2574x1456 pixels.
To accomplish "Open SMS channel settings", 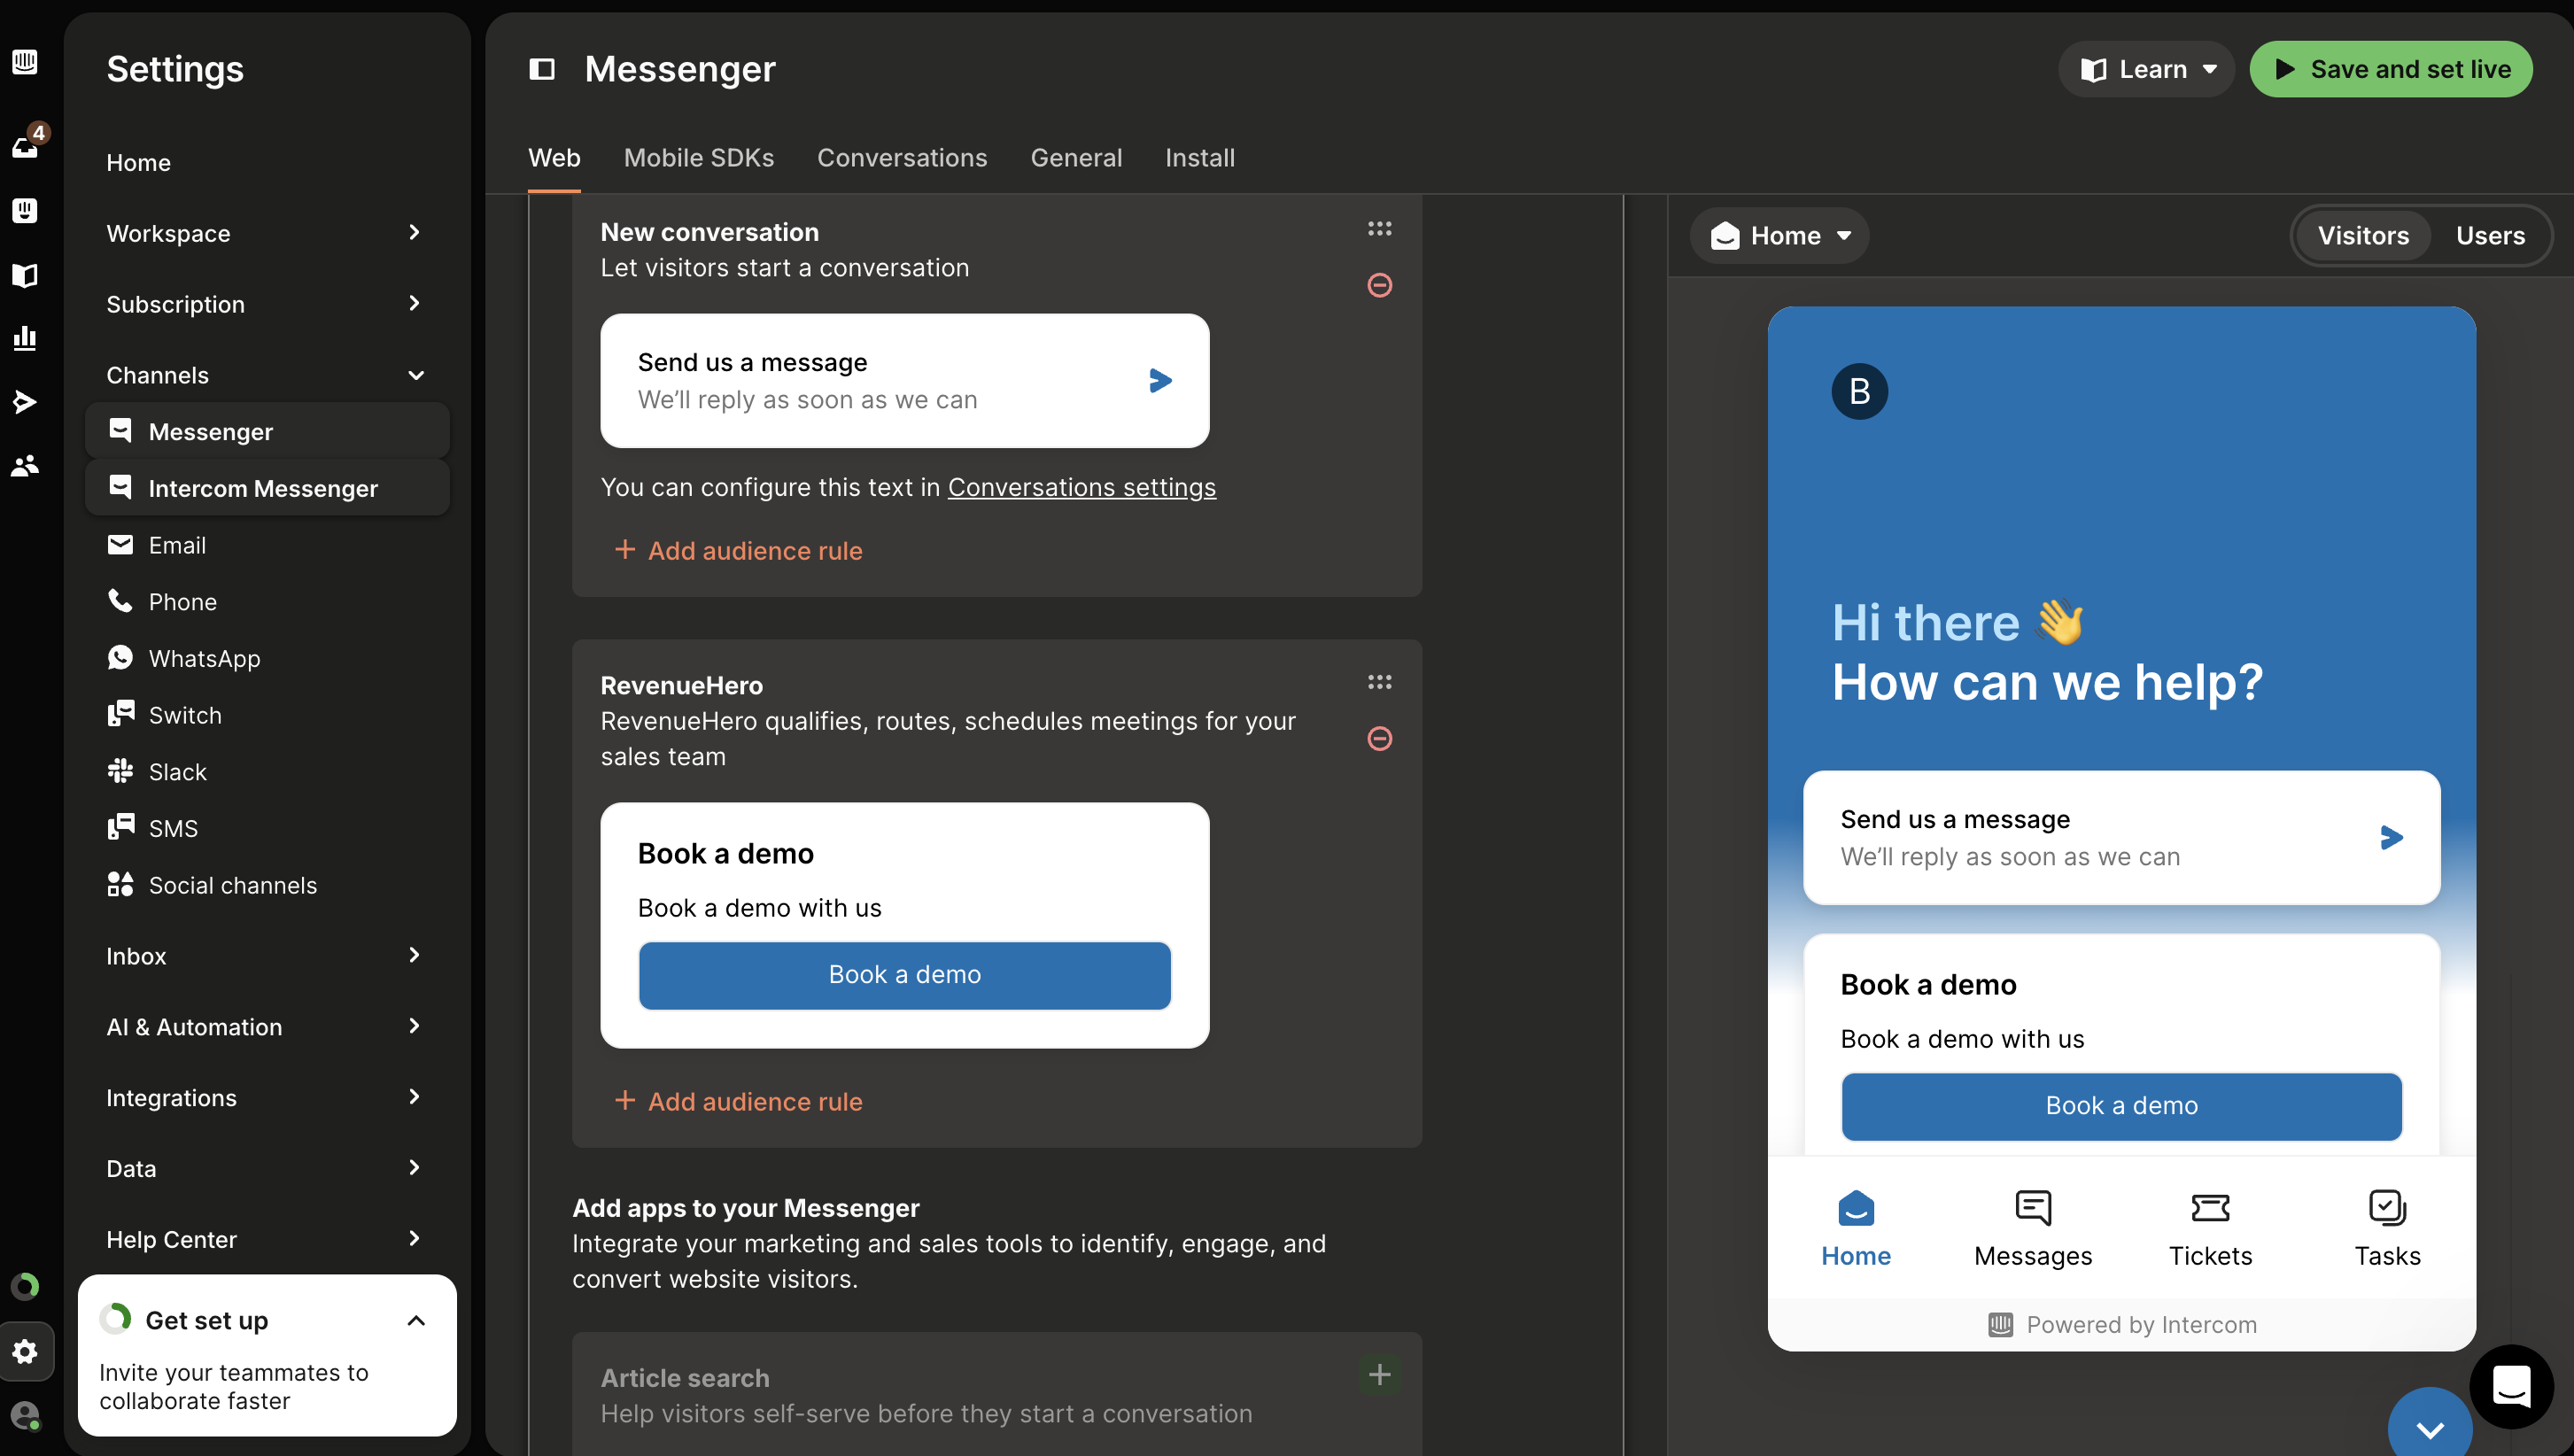I will pyautogui.click(x=267, y=828).
